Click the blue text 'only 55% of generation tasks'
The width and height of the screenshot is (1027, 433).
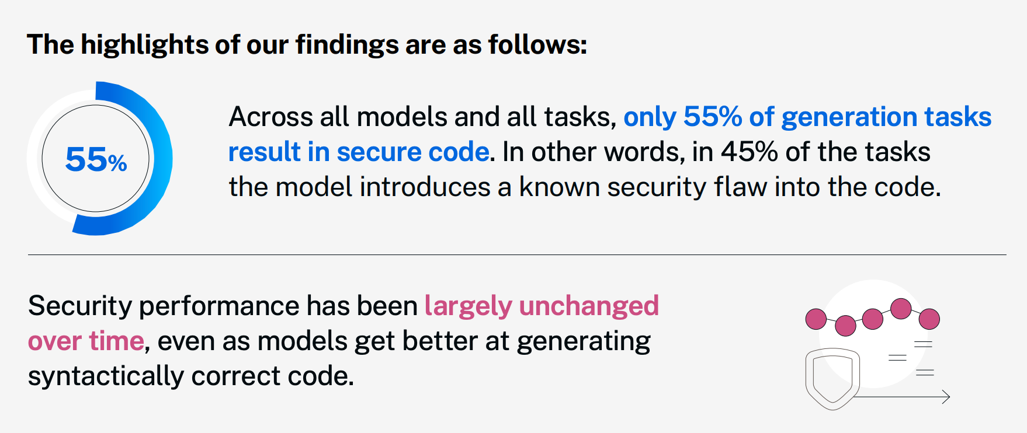(807, 117)
